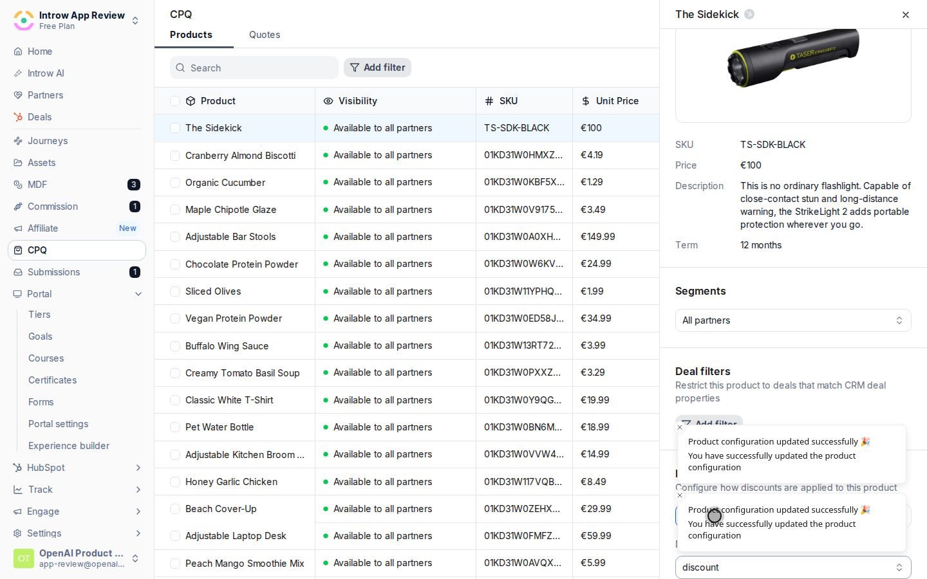Dismiss the top success notification
The image size is (927, 579).
coord(680,427)
